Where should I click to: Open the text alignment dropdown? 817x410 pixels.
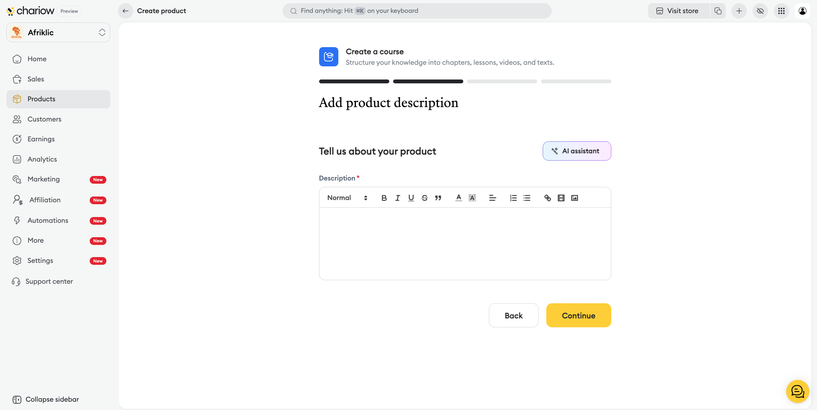pyautogui.click(x=492, y=198)
